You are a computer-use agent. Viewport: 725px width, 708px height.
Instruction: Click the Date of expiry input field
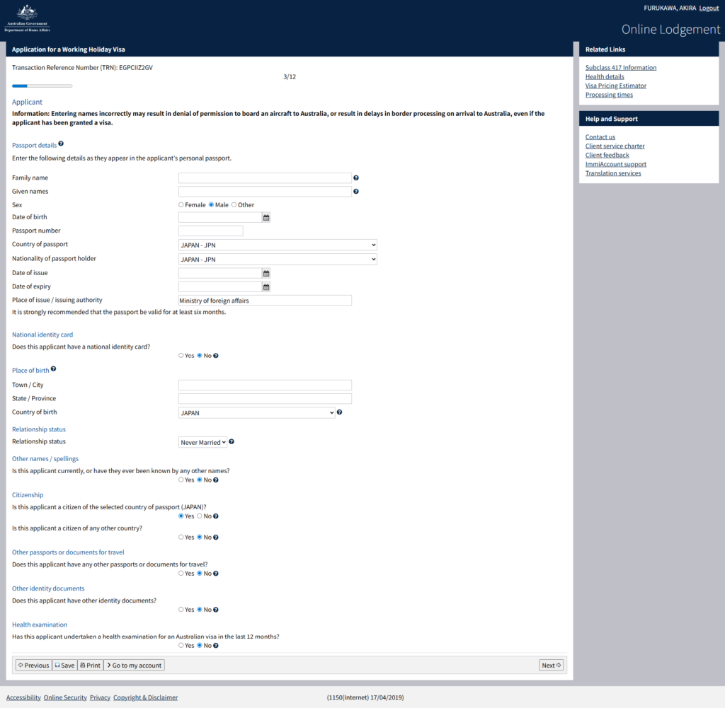click(220, 286)
